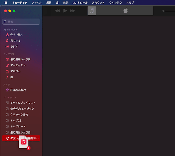Open the 最近再生した項目 playlist
175x156 pixels.
pos(21,132)
